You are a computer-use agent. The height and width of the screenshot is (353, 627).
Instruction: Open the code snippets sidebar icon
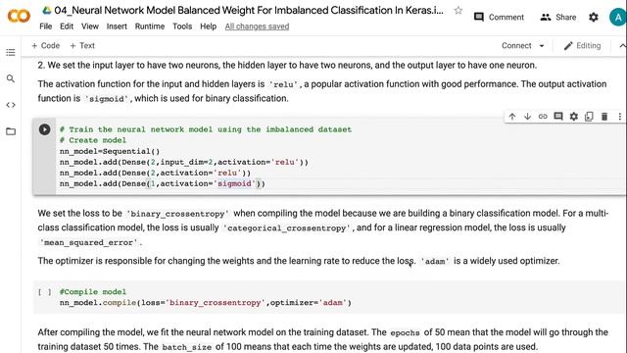[11, 105]
